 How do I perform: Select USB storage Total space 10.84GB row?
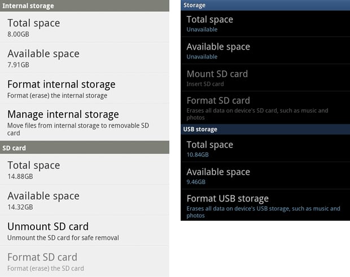[x=265, y=148]
